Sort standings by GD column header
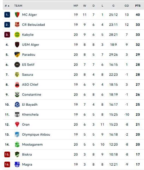The image size is (144, 170). coord(127,6)
